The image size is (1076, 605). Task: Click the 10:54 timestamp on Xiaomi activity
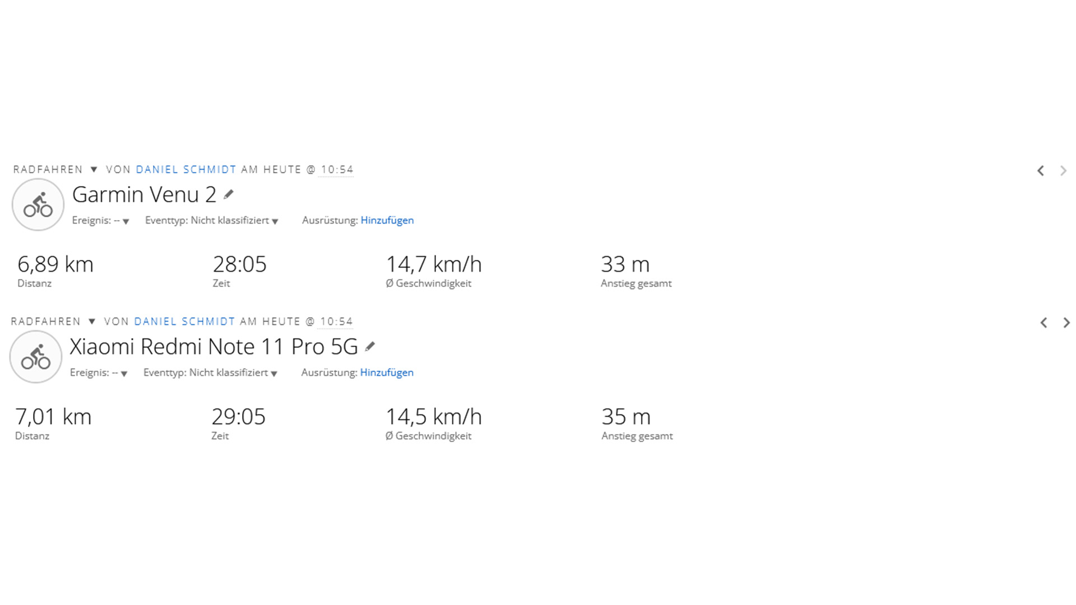336,322
